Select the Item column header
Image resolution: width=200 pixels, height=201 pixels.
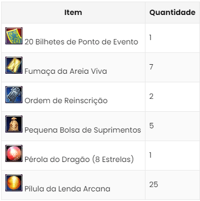[x=73, y=12]
